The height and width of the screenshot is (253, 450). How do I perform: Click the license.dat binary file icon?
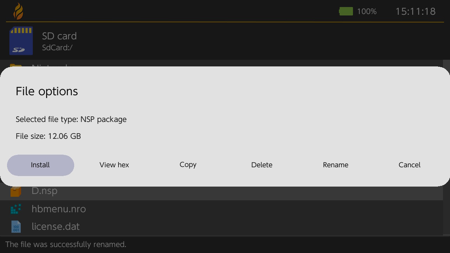[16, 227]
